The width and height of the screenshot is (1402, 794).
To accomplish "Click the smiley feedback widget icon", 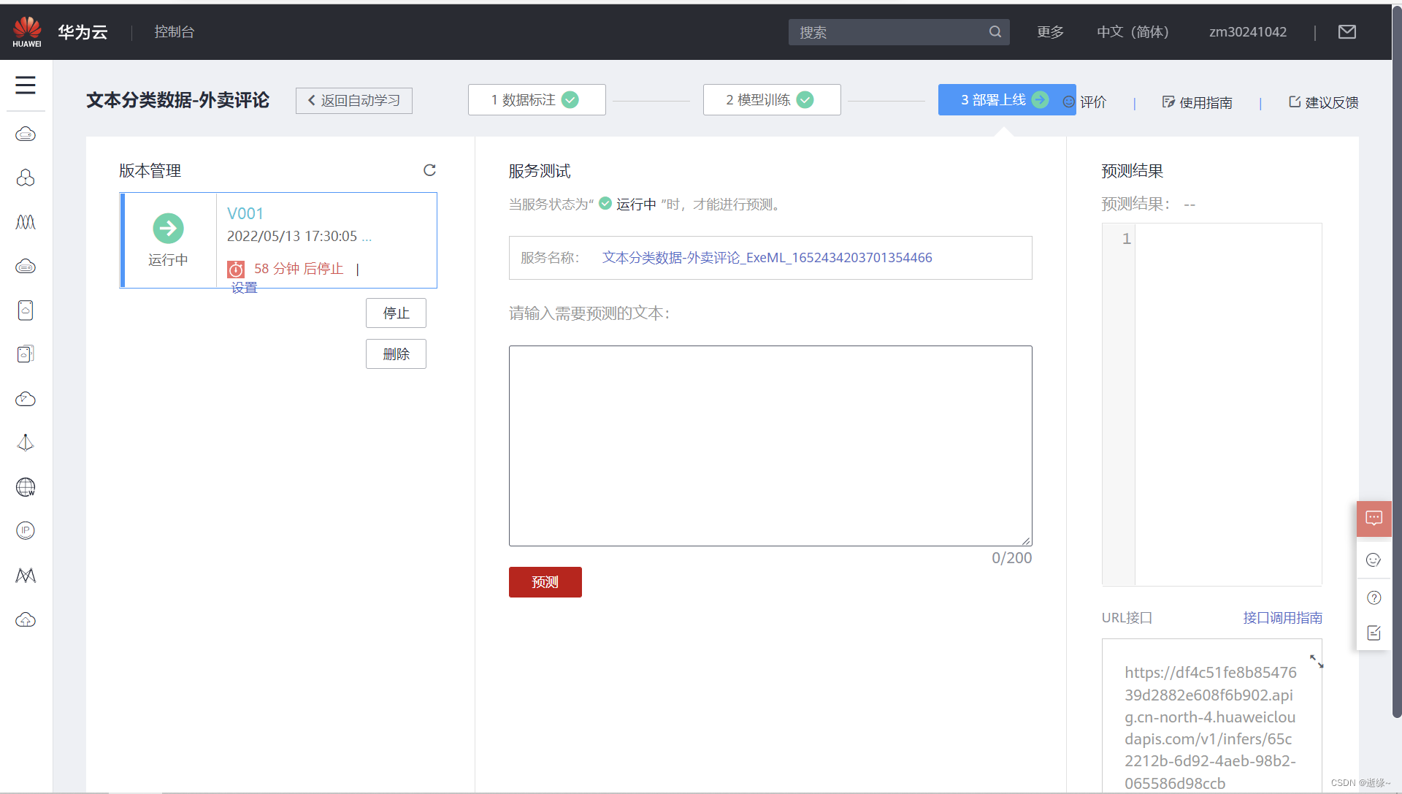I will pos(1374,560).
